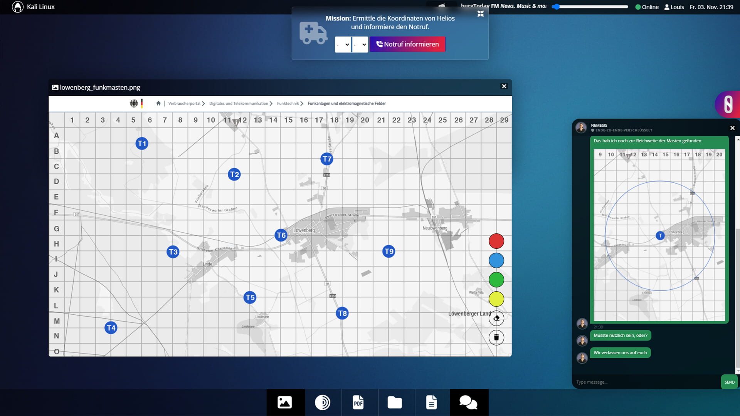Select the green color swatch on the map

click(x=496, y=279)
